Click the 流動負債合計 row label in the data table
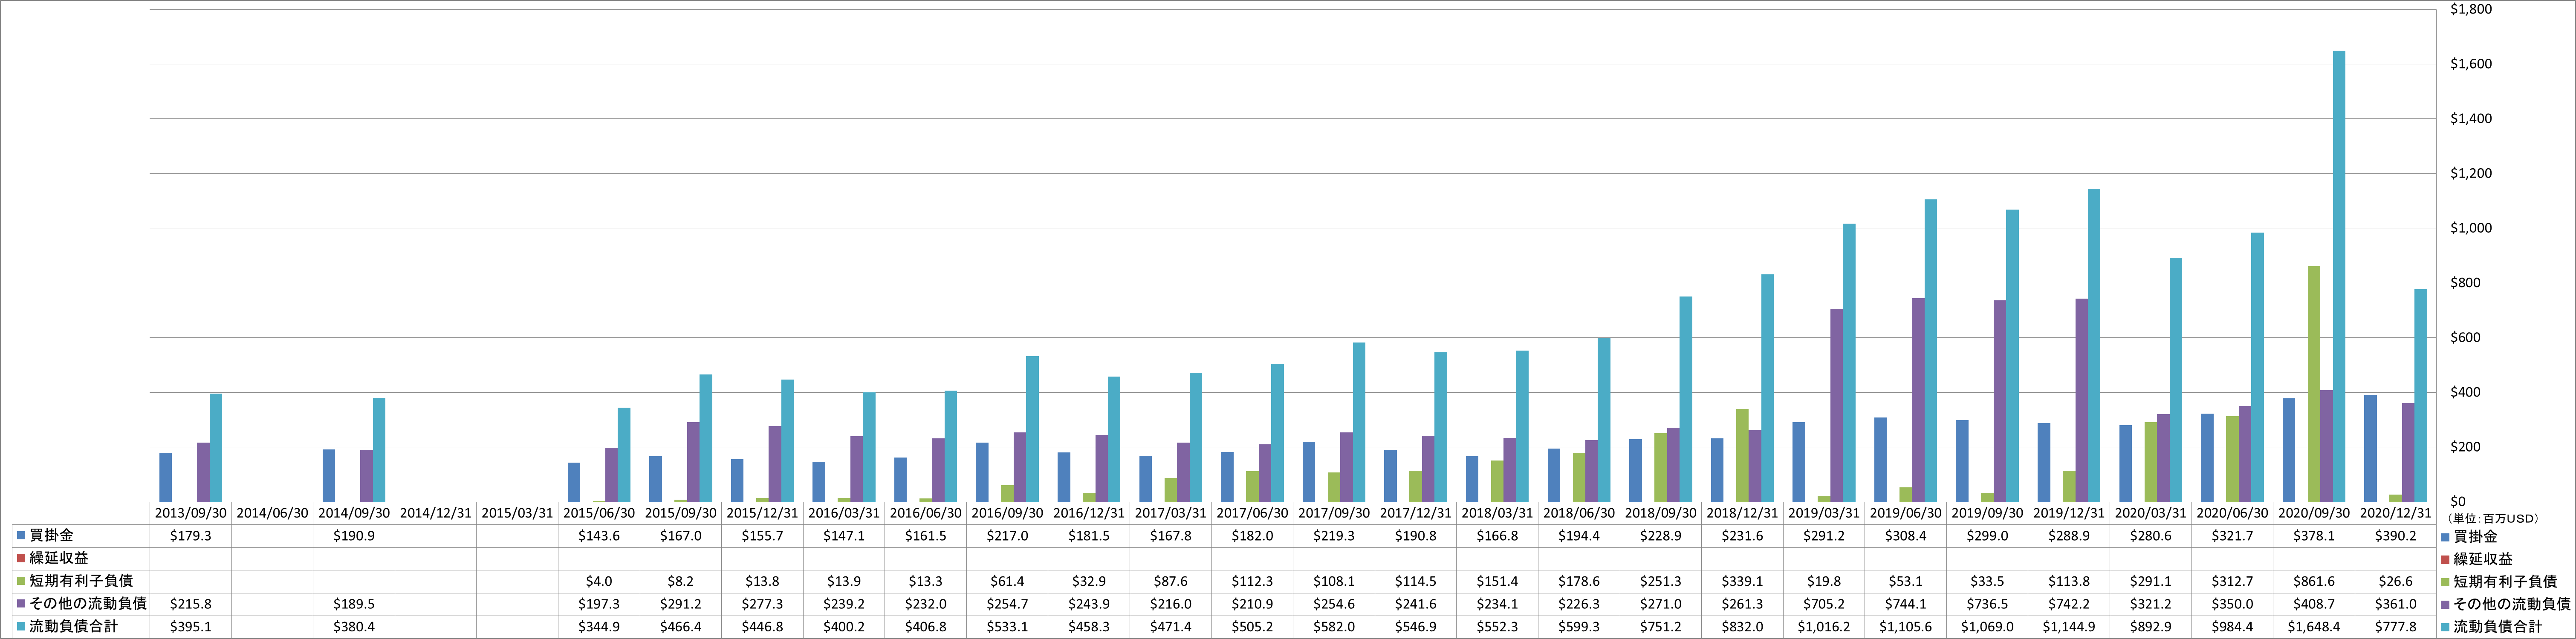This screenshot has width=2576, height=639. click(x=74, y=626)
